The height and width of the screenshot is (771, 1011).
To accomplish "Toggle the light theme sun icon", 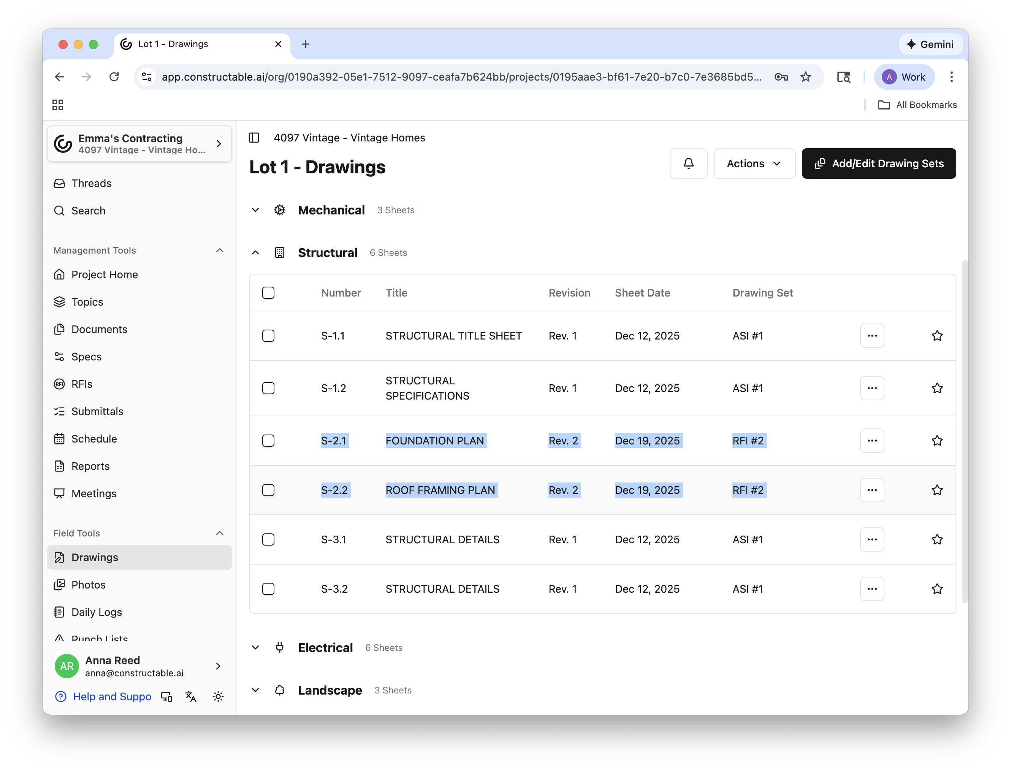I will pos(218,696).
